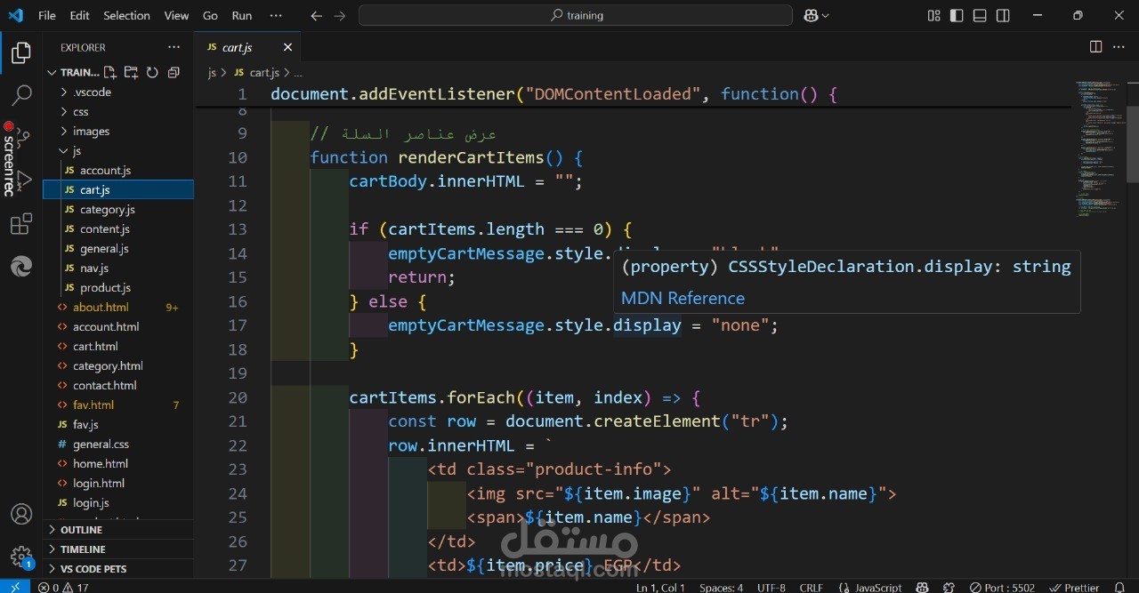Click the Port : 5502 status button

click(x=1002, y=587)
